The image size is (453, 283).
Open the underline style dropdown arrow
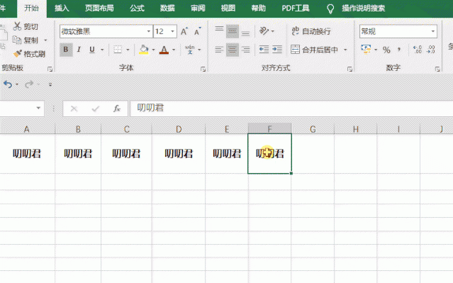point(102,50)
